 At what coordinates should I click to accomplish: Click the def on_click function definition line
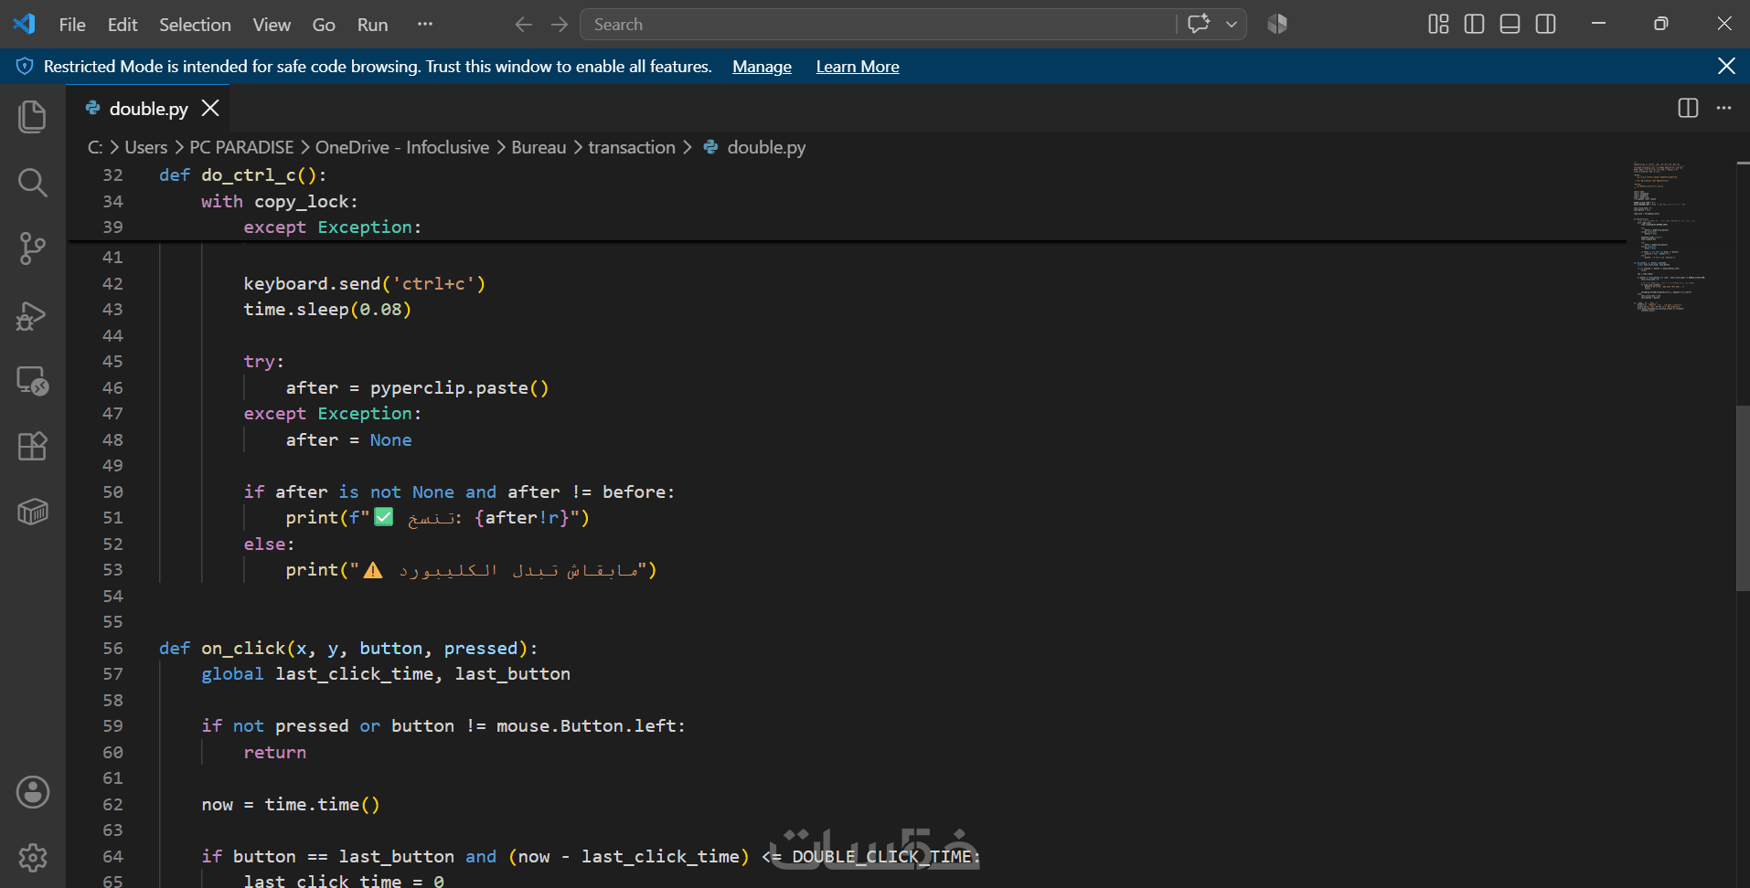pyautogui.click(x=348, y=649)
